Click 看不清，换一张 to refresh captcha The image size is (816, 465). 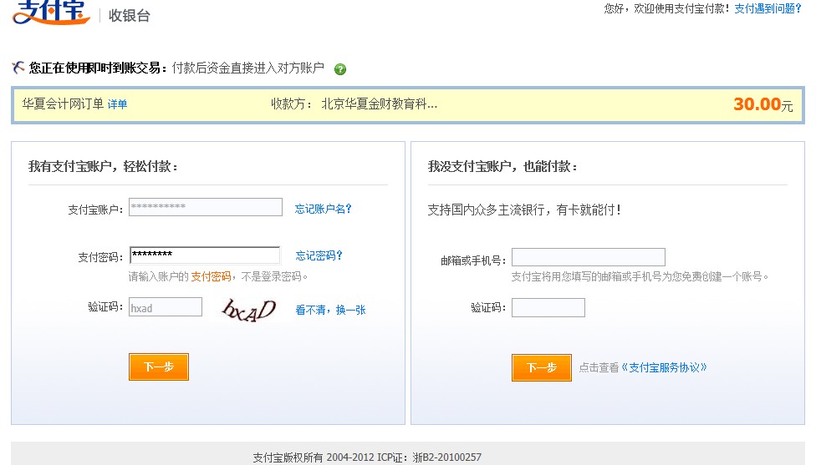pyautogui.click(x=330, y=311)
